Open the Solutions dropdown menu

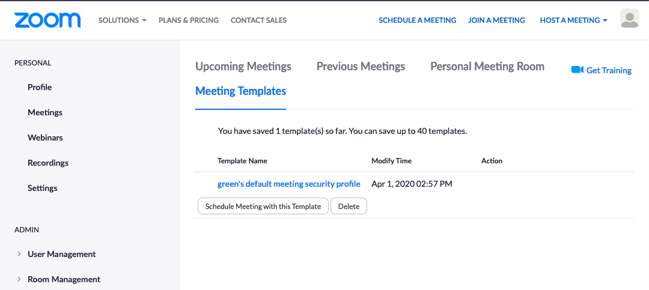(x=123, y=20)
